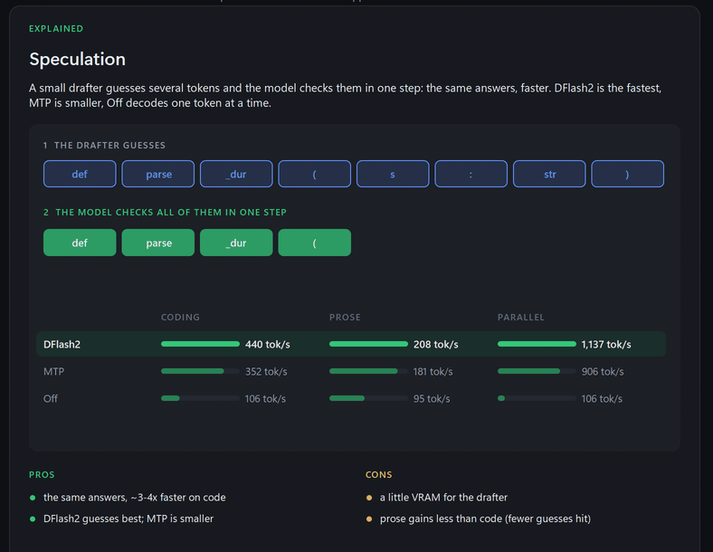Click the 'CONS' section heading
Screen dimensions: 713x552
pyautogui.click(x=378, y=474)
